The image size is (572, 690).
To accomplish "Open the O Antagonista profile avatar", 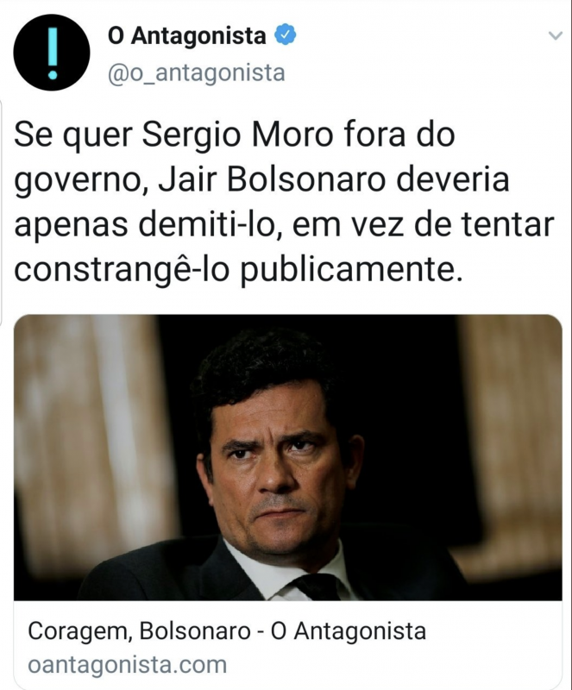I will click(x=52, y=53).
